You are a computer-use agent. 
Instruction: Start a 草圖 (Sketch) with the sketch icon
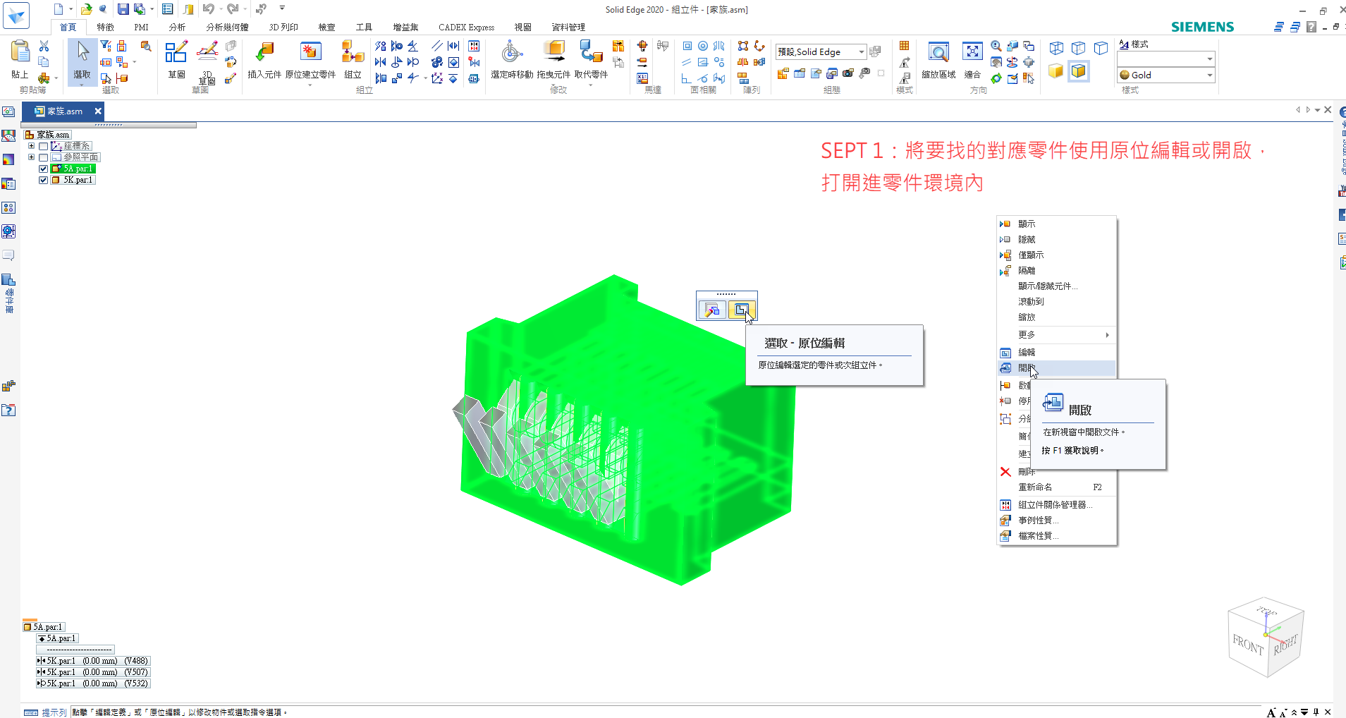(176, 51)
